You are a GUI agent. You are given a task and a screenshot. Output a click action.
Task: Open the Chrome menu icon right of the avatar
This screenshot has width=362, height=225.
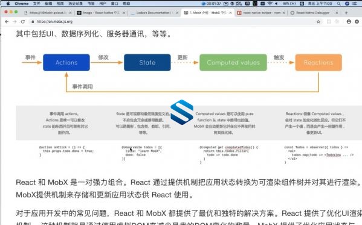(357, 22)
